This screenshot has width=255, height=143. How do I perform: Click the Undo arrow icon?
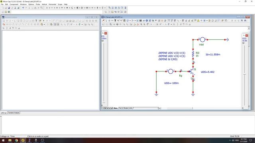point(23,8)
